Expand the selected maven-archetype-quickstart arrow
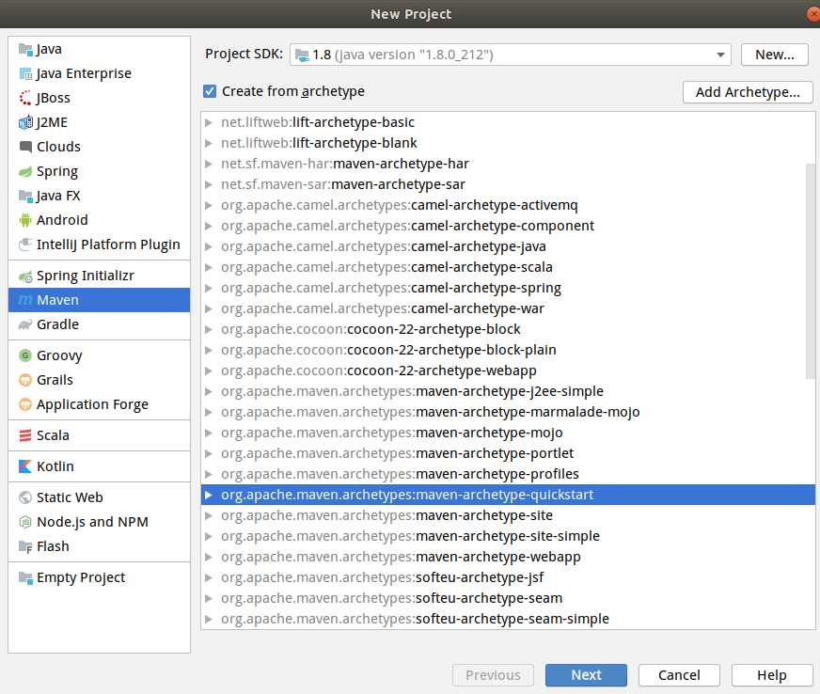This screenshot has width=820, height=694. pyautogui.click(x=209, y=495)
